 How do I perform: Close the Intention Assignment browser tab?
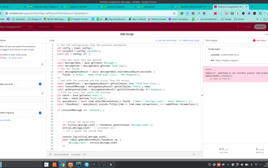point(246,7)
